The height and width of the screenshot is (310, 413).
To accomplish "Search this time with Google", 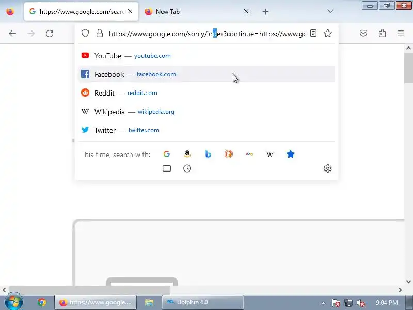I will click(x=166, y=154).
